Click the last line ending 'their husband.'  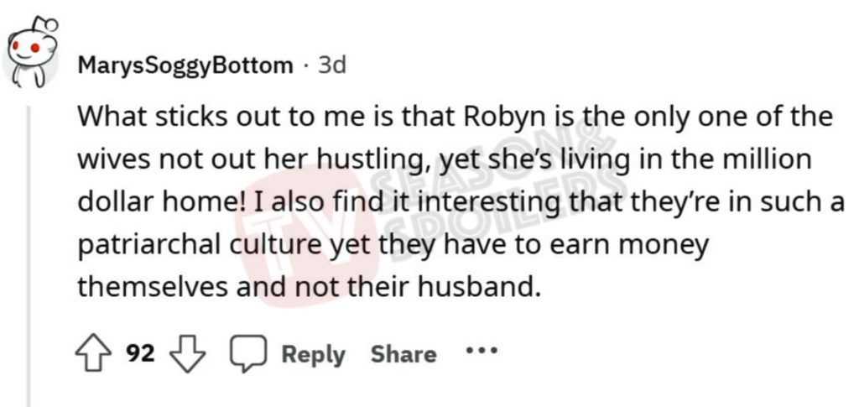click(x=305, y=288)
